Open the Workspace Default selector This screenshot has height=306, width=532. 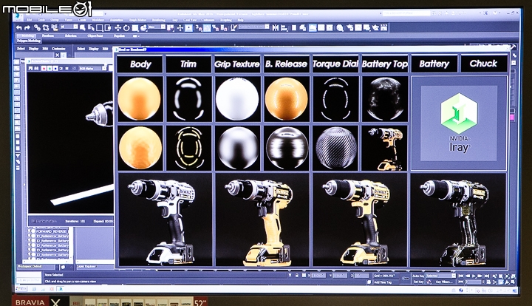(35, 266)
